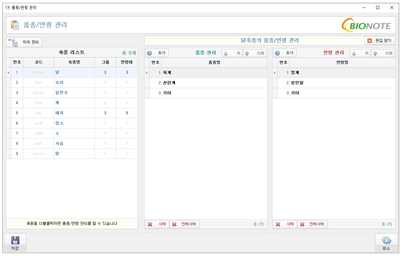Viewport: 402px width, 256px height.
Task: Select the 사슴 species row
Action: [x=72, y=143]
